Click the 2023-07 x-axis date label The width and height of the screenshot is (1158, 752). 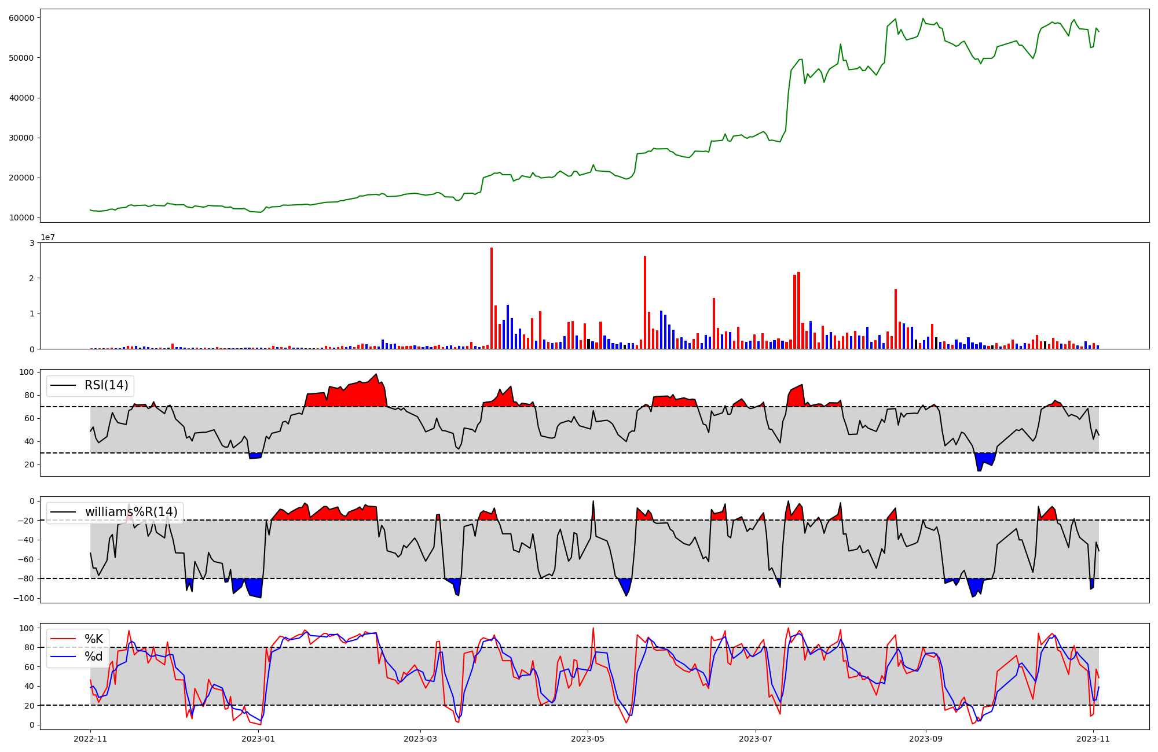coord(756,739)
